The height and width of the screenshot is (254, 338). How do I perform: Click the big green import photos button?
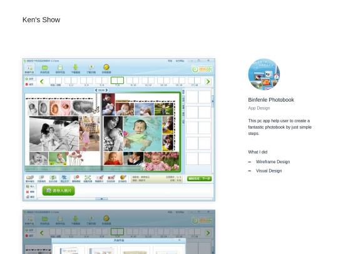pyautogui.click(x=58, y=191)
